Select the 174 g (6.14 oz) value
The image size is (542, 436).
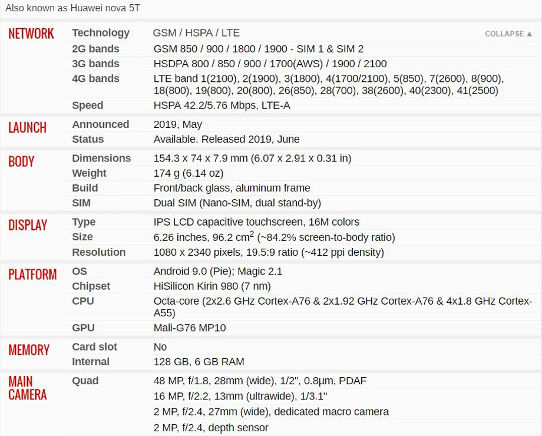tap(189, 173)
